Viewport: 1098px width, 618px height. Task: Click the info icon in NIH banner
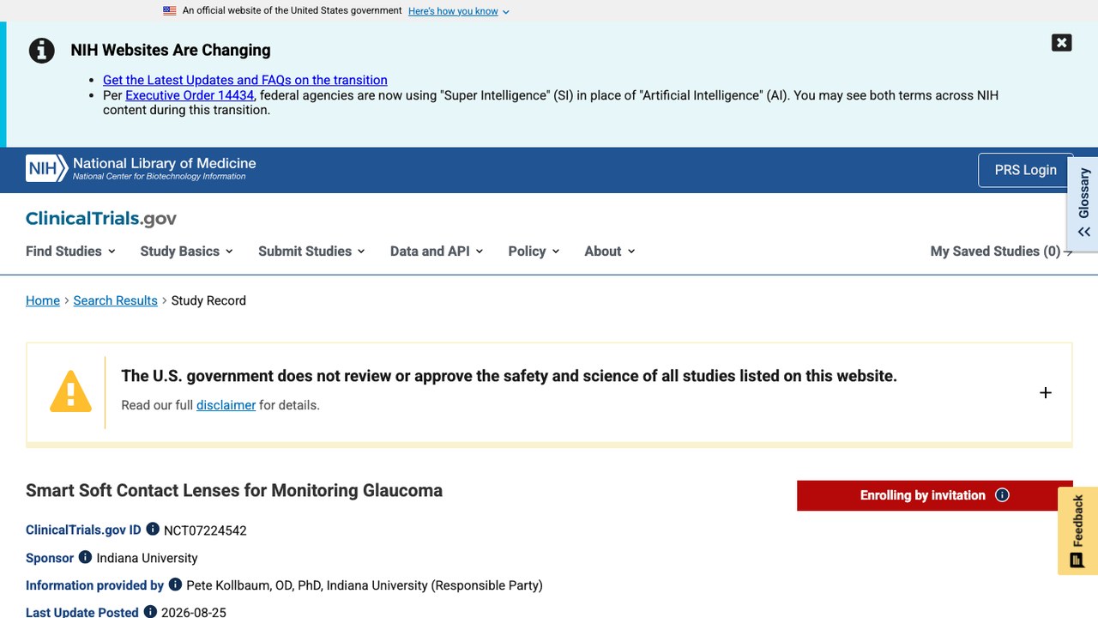[42, 51]
